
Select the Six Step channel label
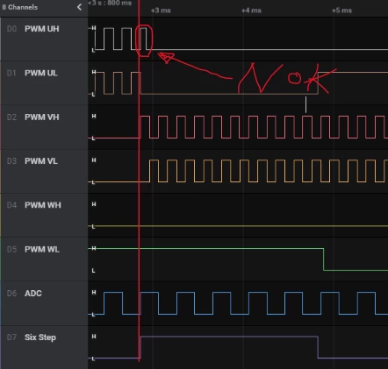tap(40, 337)
